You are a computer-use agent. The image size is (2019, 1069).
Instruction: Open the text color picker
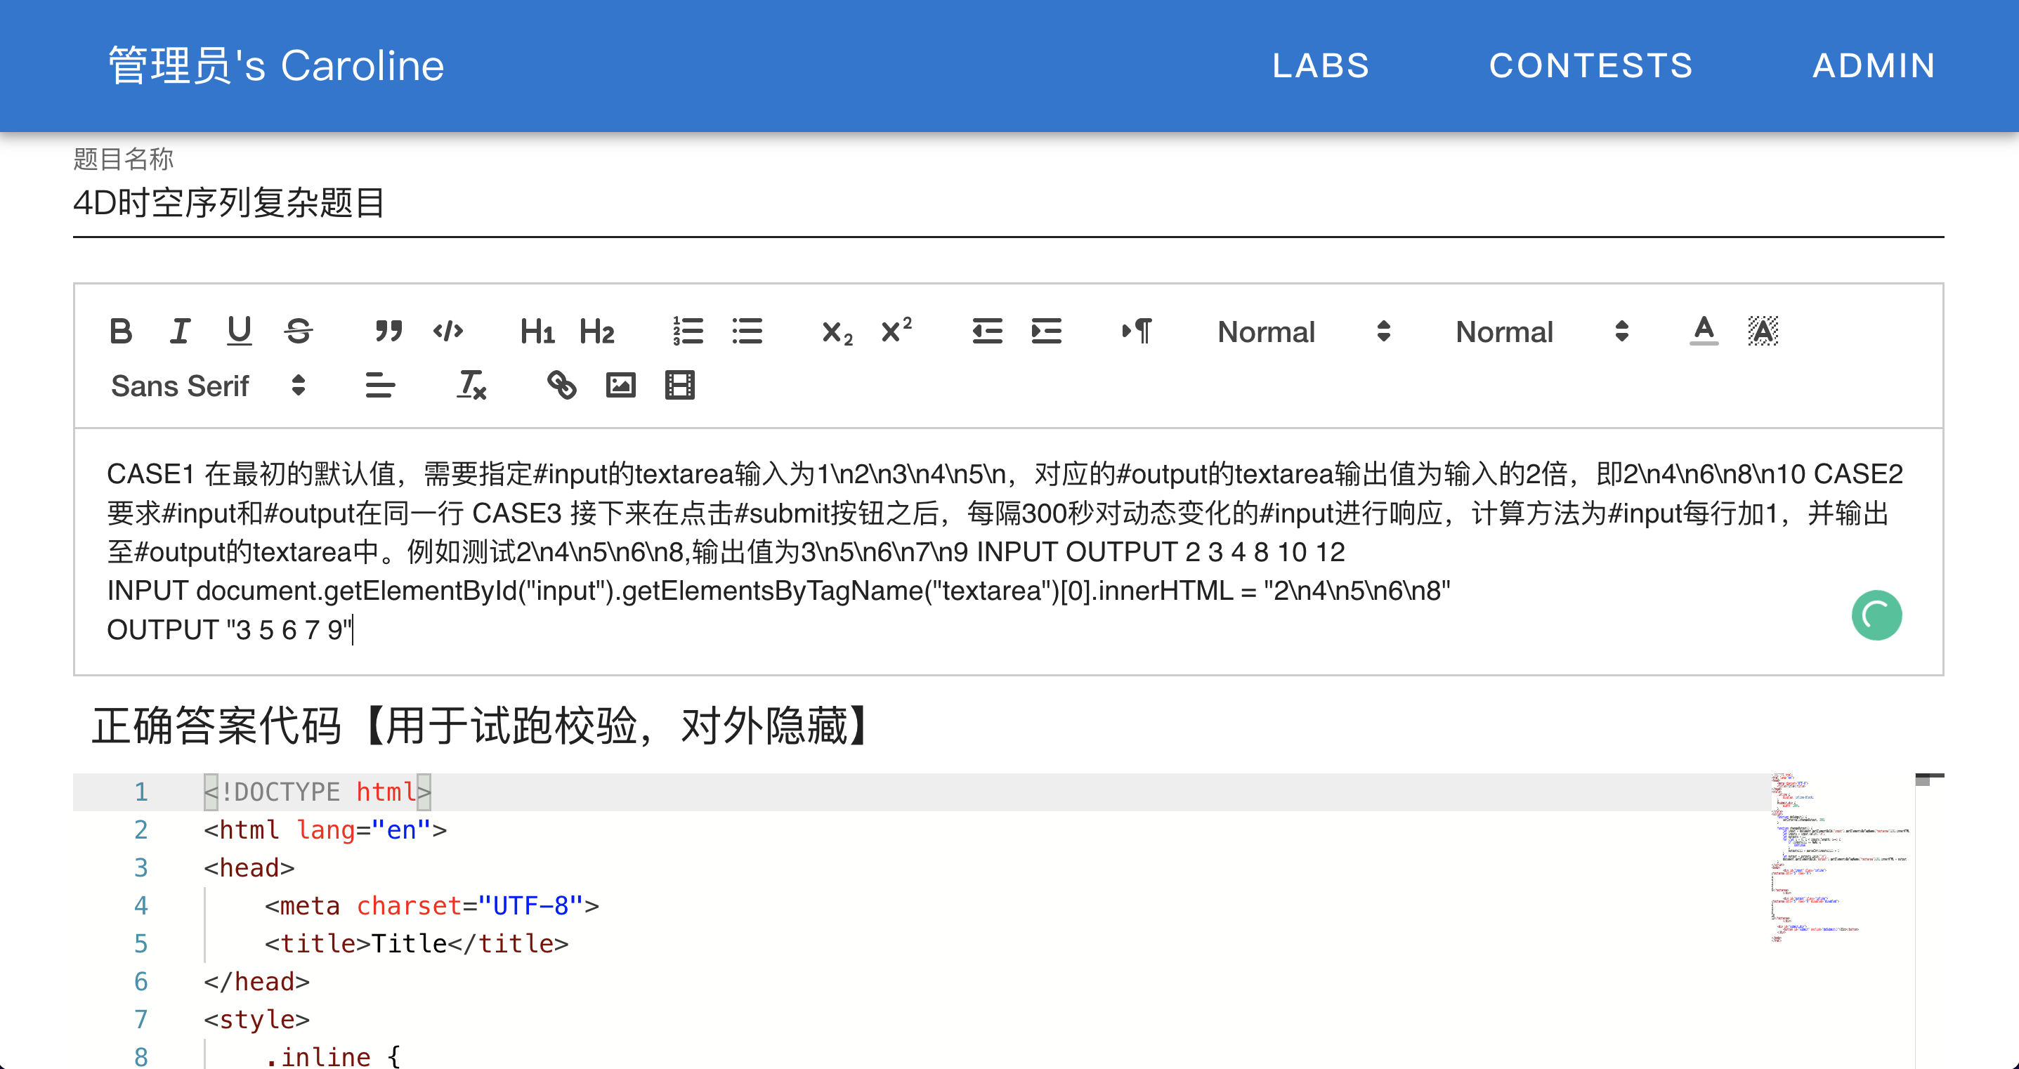click(x=1703, y=332)
